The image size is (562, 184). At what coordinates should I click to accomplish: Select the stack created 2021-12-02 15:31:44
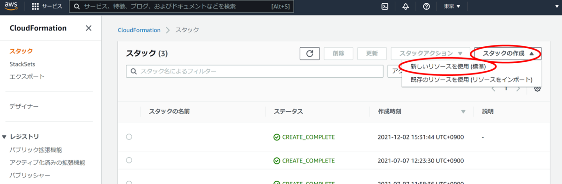click(x=129, y=137)
